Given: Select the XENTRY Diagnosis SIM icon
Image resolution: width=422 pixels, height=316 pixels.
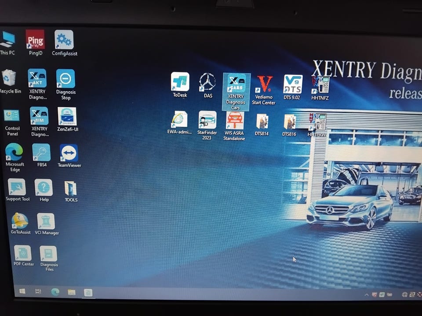Looking at the screenshot, I should [x=39, y=122].
